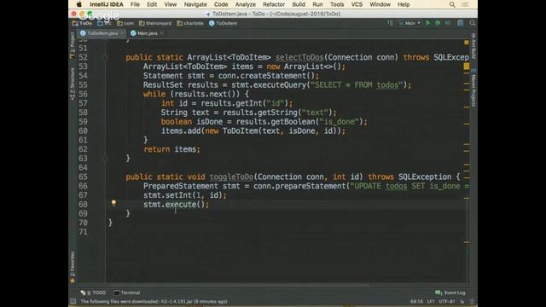Click yellow warning marker in error stripe near line 53

coord(467,67)
